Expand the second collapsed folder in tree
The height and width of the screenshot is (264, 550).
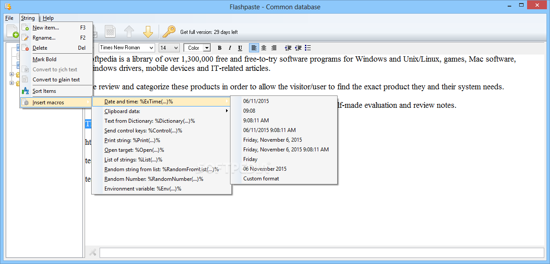click(11, 83)
